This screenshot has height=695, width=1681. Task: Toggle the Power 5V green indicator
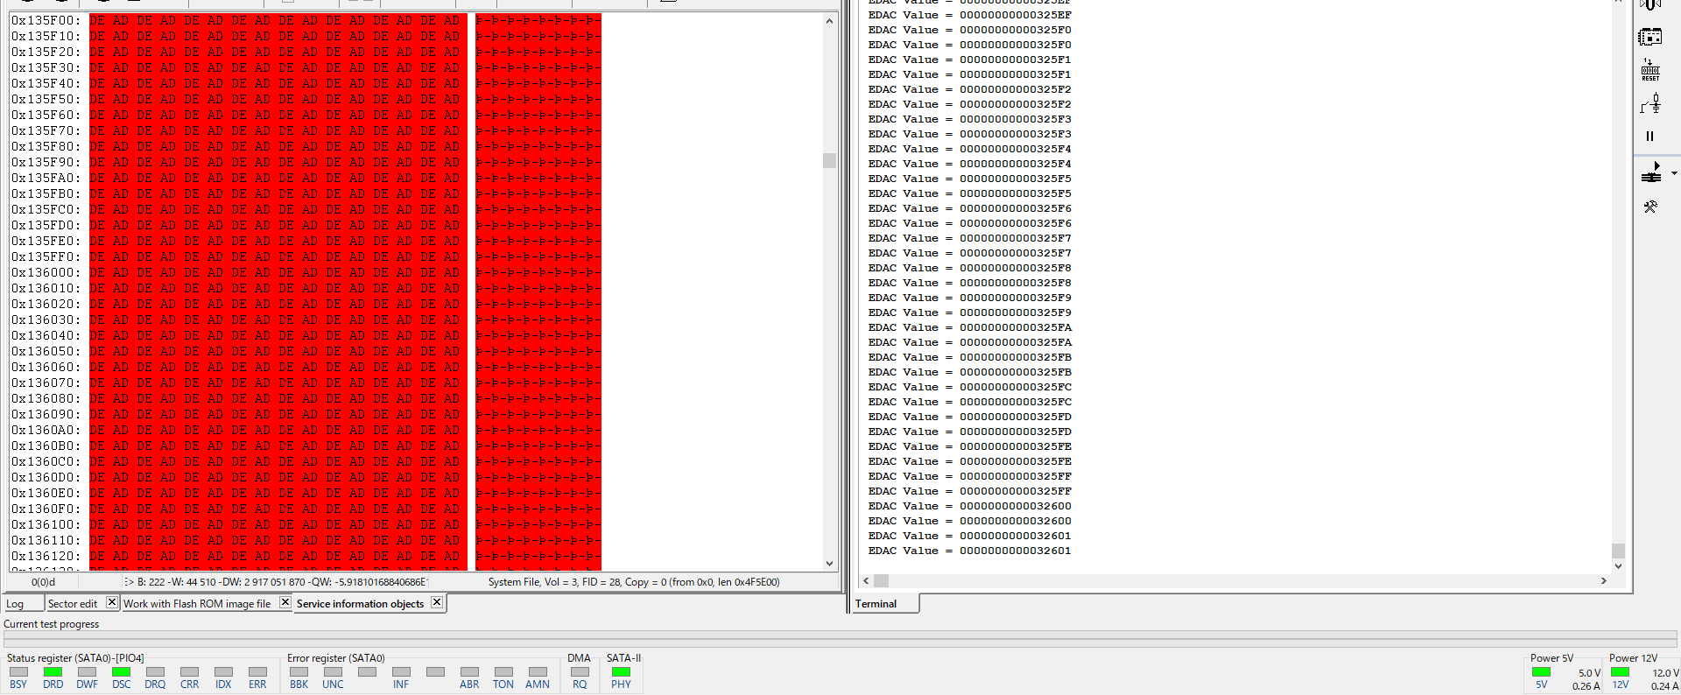1542,672
